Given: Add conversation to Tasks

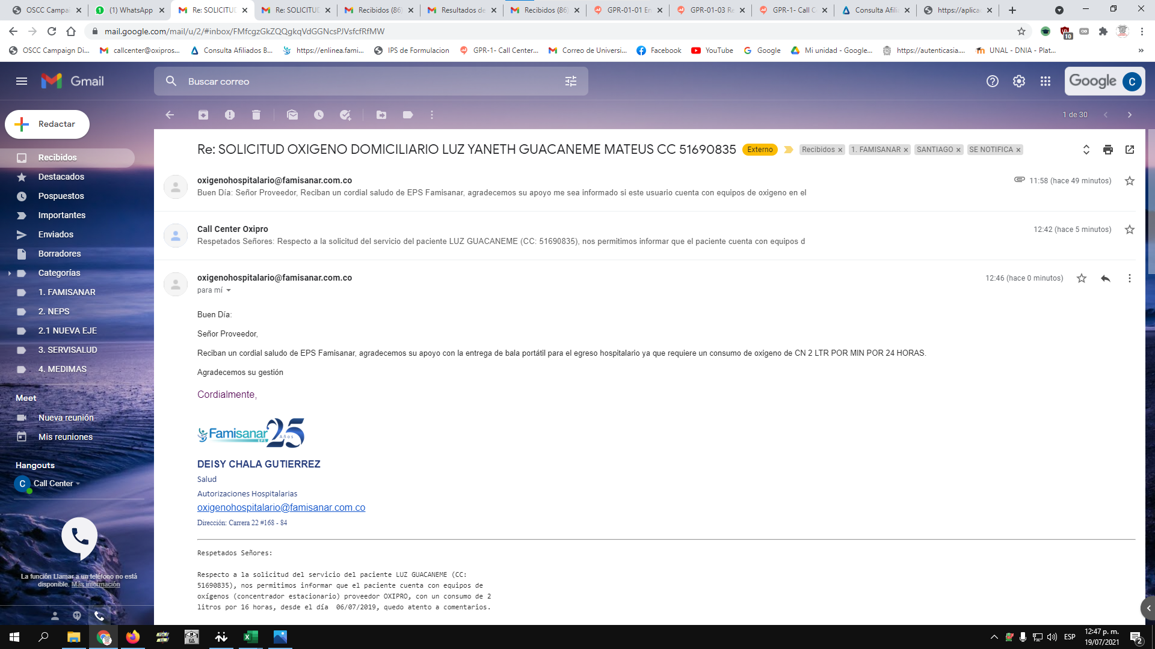Looking at the screenshot, I should (x=345, y=115).
